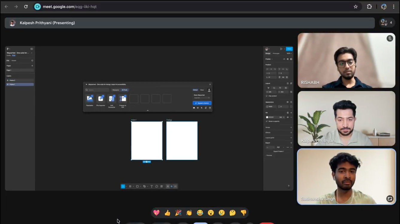Click the Frame 2 canvas on the right
400x224 pixels.
tap(182, 141)
